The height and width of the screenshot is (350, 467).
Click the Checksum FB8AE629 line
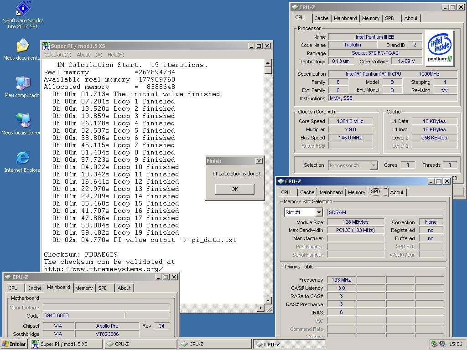pyautogui.click(x=81, y=254)
